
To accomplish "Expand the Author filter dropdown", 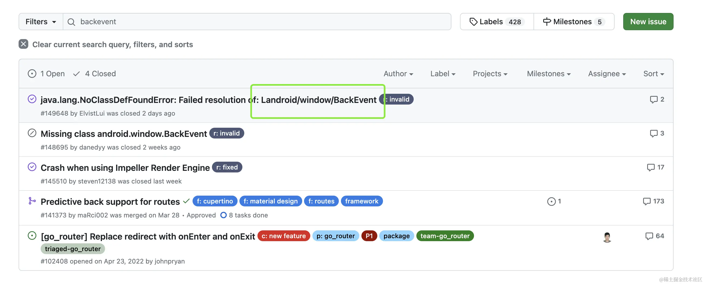I will click(398, 74).
